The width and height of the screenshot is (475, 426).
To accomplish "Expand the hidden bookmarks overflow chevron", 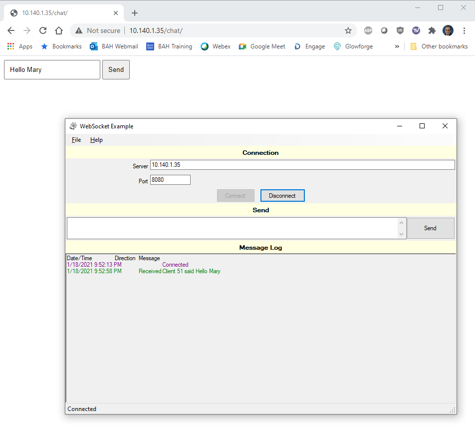I will [x=397, y=46].
